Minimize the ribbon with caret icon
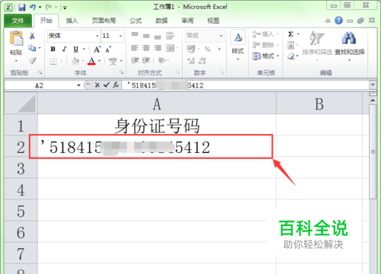Screen dimensions: 381x274 (x=328, y=21)
